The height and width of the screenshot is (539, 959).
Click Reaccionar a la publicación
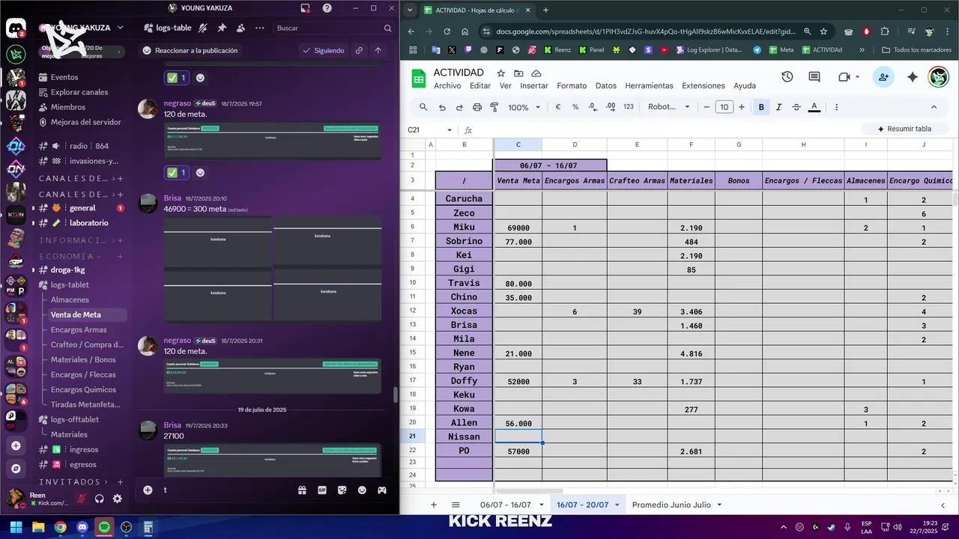pyautogui.click(x=190, y=50)
